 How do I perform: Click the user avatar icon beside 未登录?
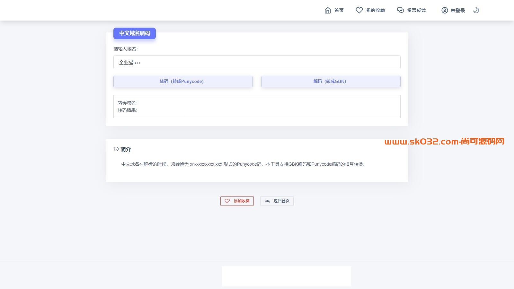pyautogui.click(x=445, y=10)
